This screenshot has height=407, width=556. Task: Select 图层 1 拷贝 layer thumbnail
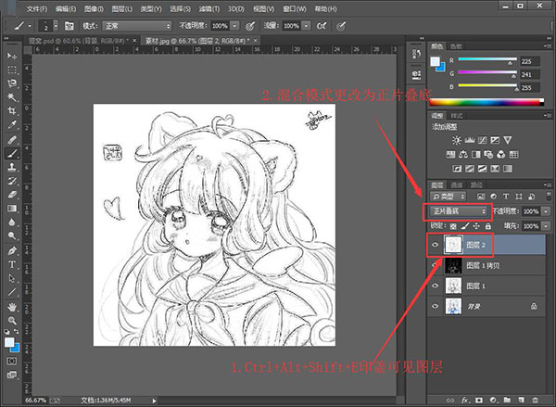click(453, 265)
